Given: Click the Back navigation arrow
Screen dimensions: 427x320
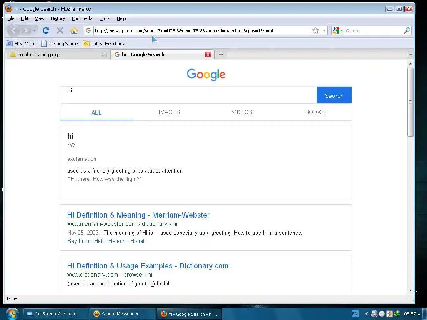Looking at the screenshot, I should (x=14, y=30).
